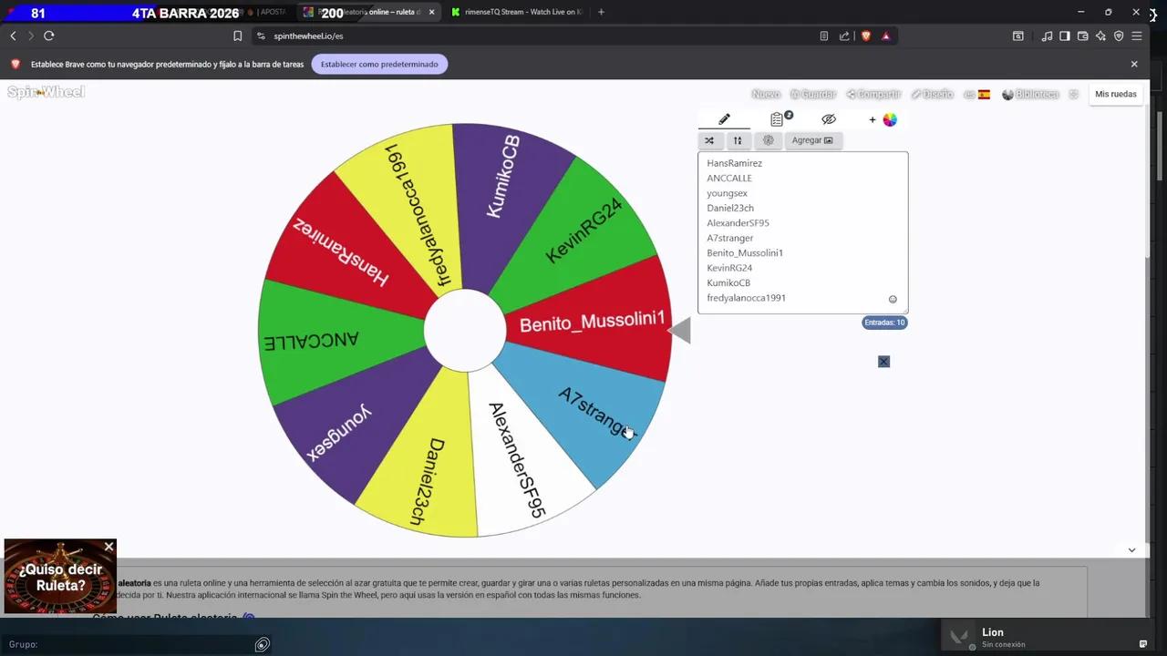Select the HansRamirez entry in the list
The image size is (1167, 656).
pos(735,163)
